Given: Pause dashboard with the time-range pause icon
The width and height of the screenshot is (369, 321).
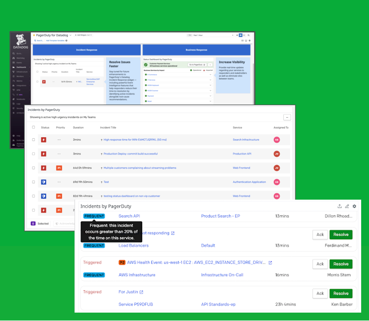Looking at the screenshot, I should tap(240, 35).
